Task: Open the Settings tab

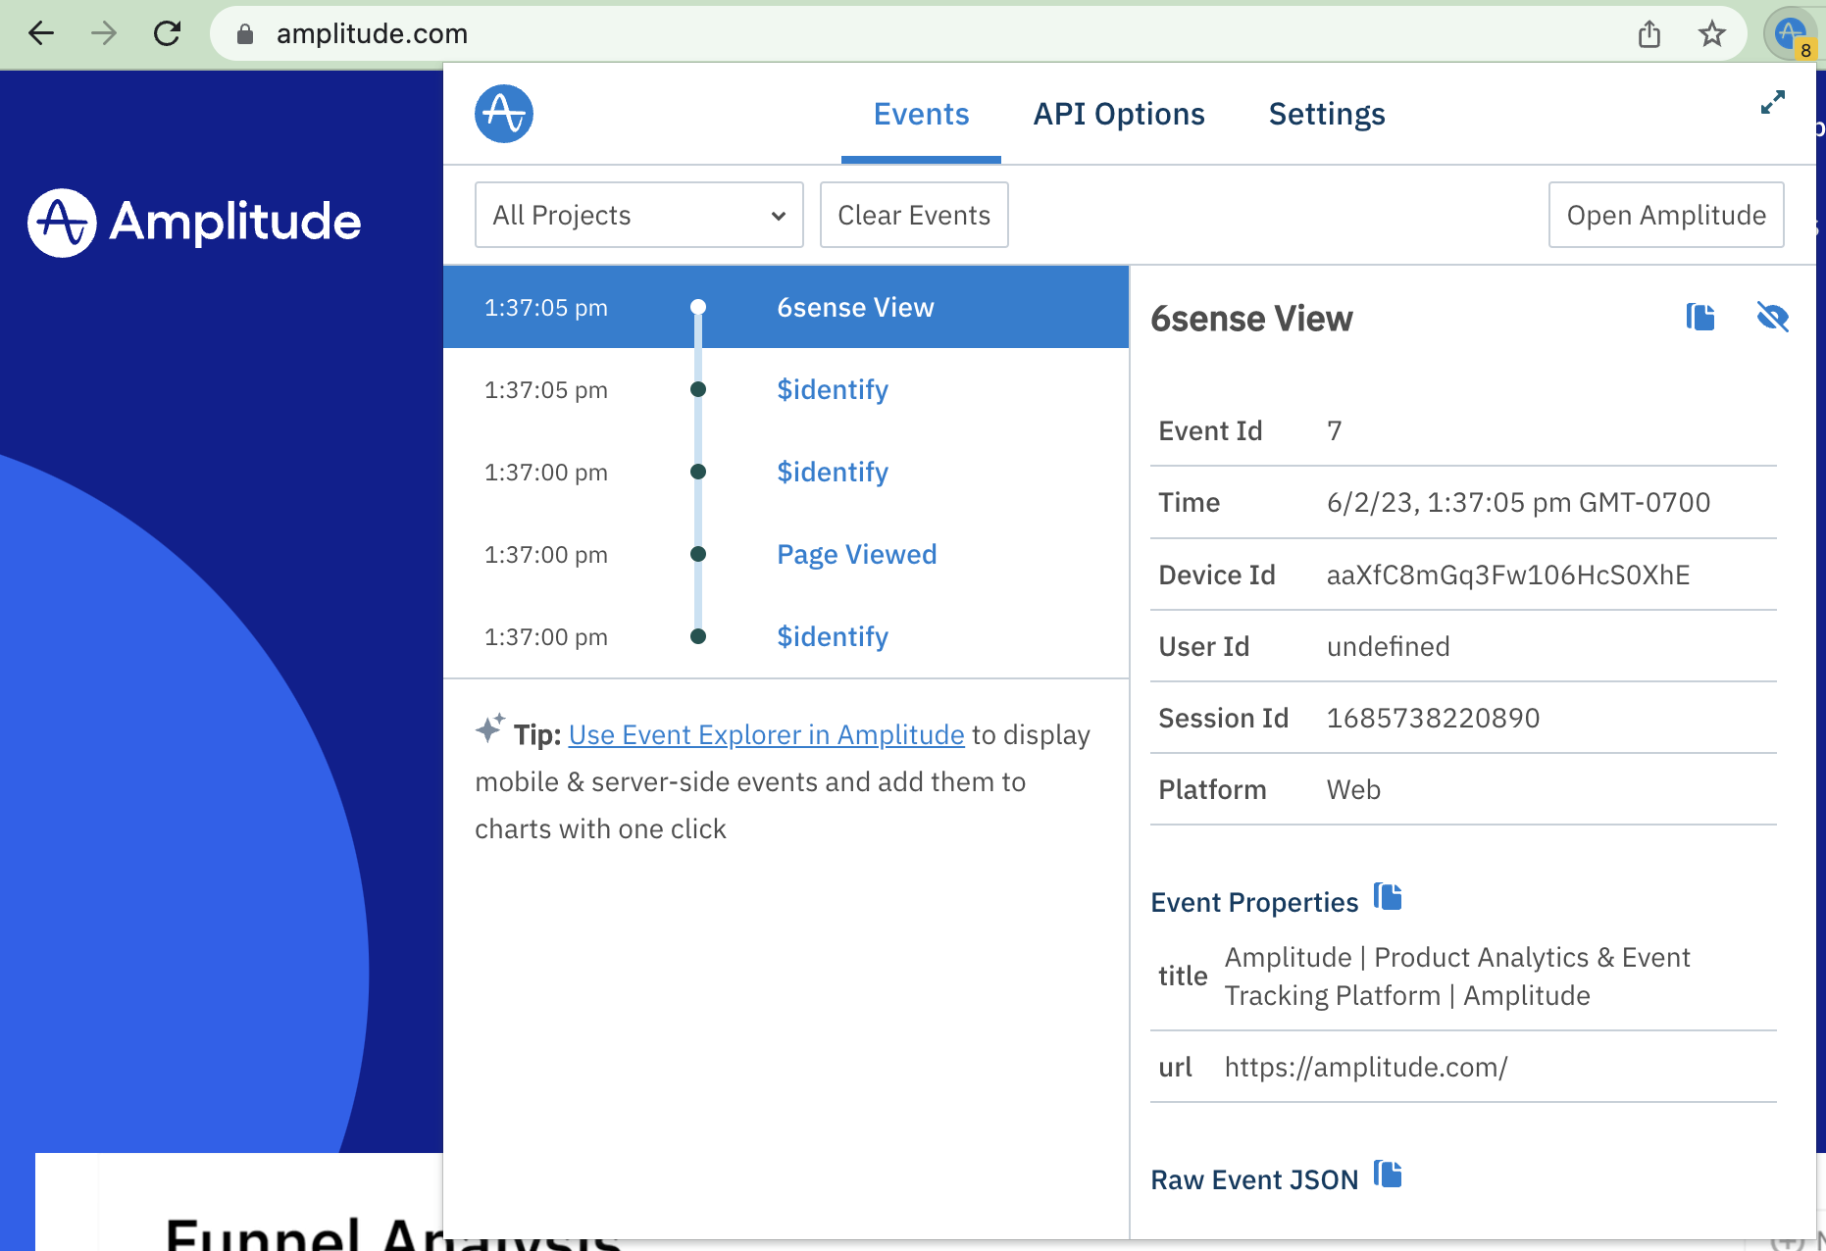Action: pyautogui.click(x=1326, y=115)
